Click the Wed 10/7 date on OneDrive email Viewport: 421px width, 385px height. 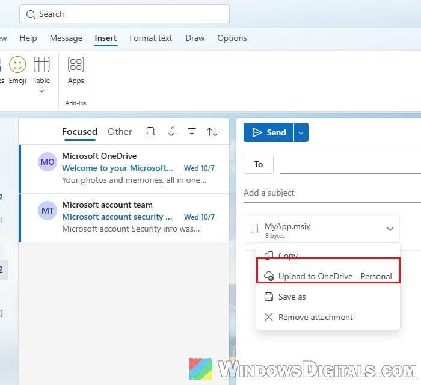pos(199,168)
